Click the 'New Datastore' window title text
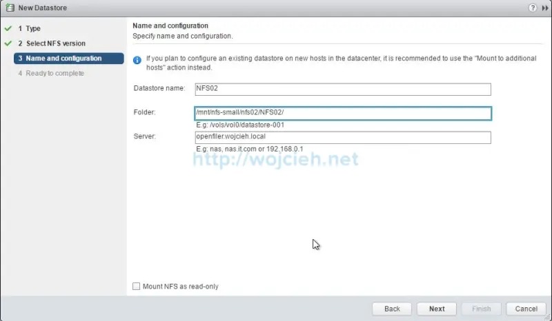 click(x=43, y=8)
